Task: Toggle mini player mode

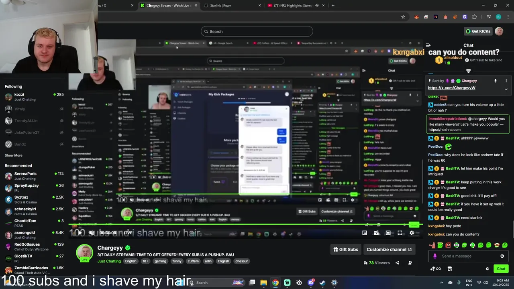Action: pyautogui.click(x=365, y=233)
